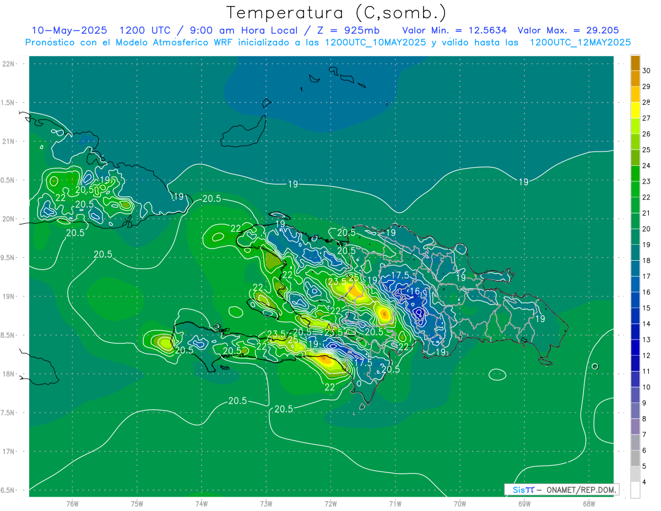Click the color scale label 7
The image size is (661, 511).
point(645,435)
